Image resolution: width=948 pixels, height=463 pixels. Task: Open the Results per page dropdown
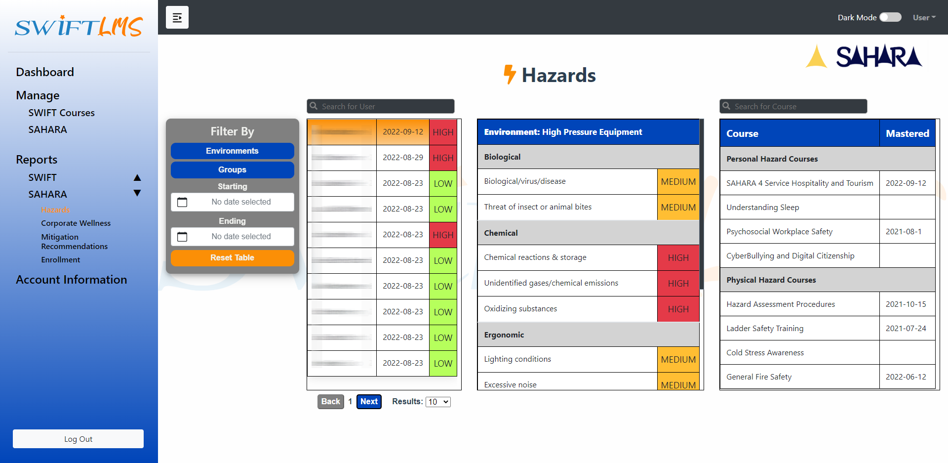point(438,402)
